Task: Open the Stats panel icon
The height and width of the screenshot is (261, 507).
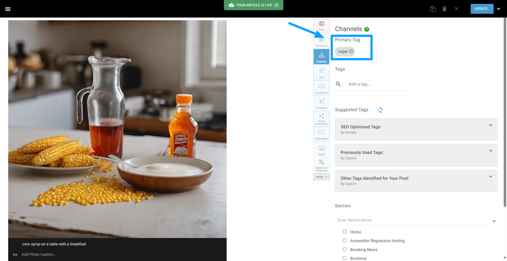Action: pyautogui.click(x=321, y=25)
